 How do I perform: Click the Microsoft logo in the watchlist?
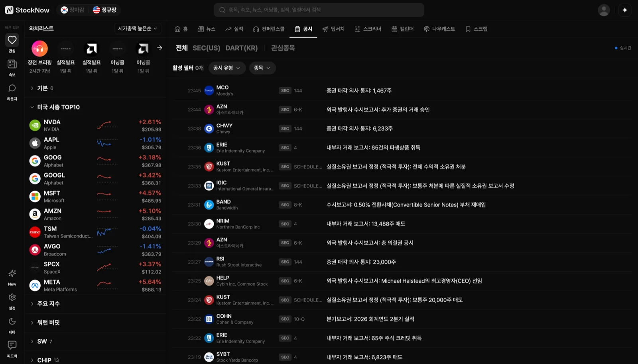[35, 196]
